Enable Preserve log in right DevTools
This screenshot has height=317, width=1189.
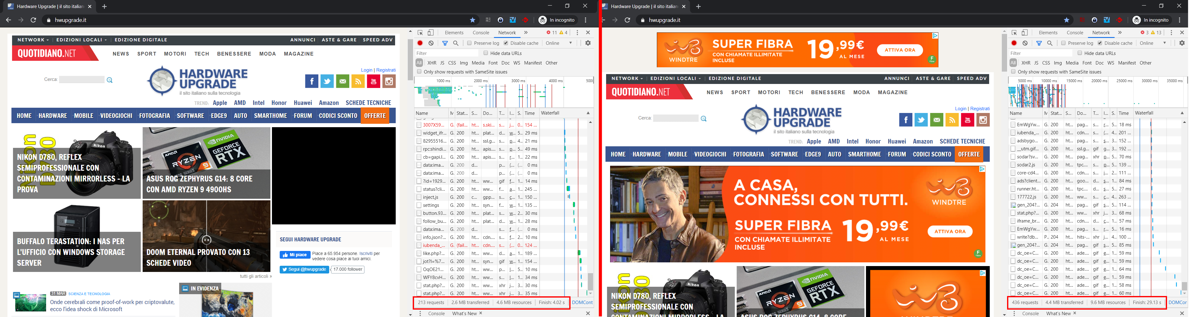click(x=1063, y=43)
